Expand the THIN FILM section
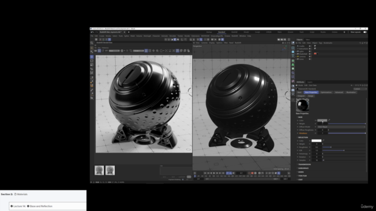This screenshot has width=376, height=211. pyautogui.click(x=302, y=176)
